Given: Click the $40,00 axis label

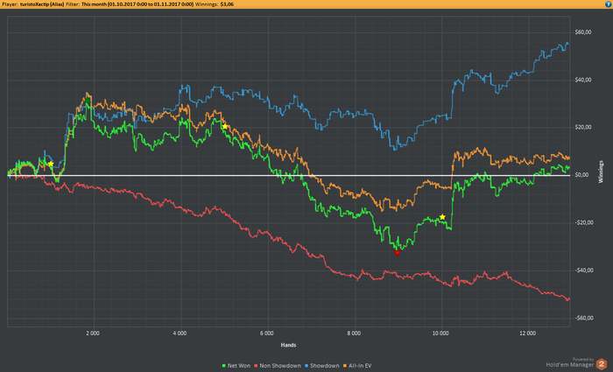Looking at the screenshot, I should pyautogui.click(x=583, y=80).
